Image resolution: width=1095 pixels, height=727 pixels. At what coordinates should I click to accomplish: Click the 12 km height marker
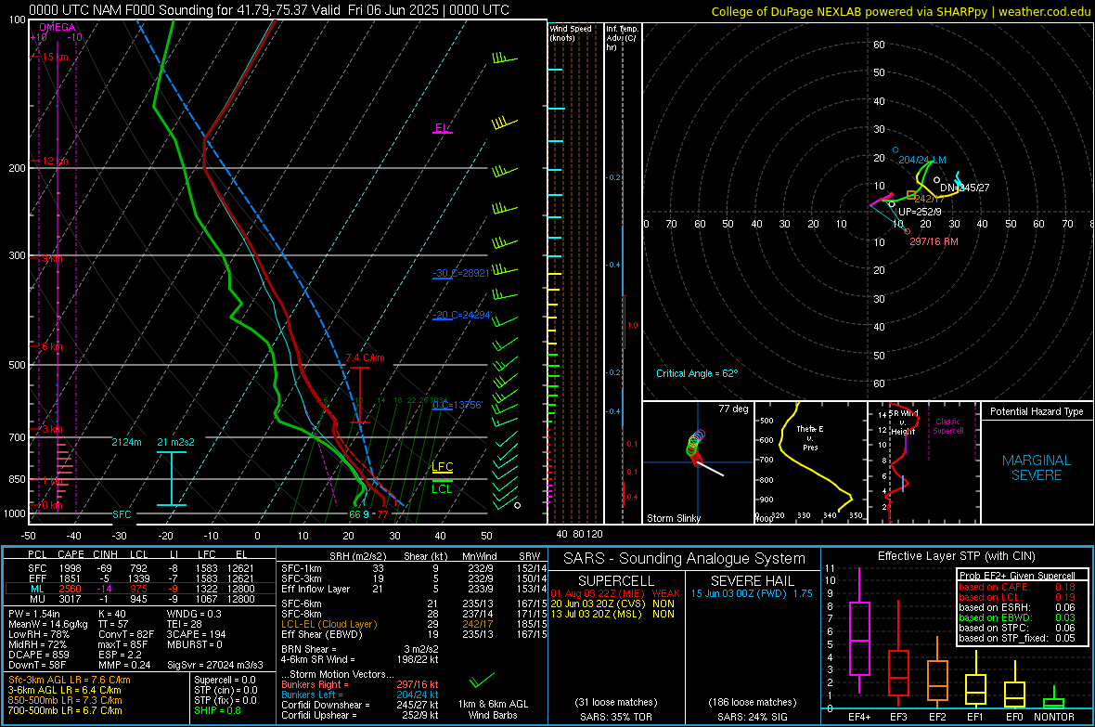[x=55, y=161]
